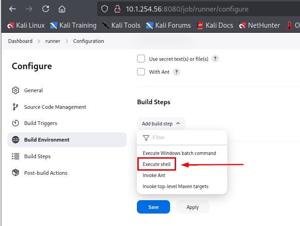
Task: Collapse the Add build step dropdown
Action: pos(161,124)
